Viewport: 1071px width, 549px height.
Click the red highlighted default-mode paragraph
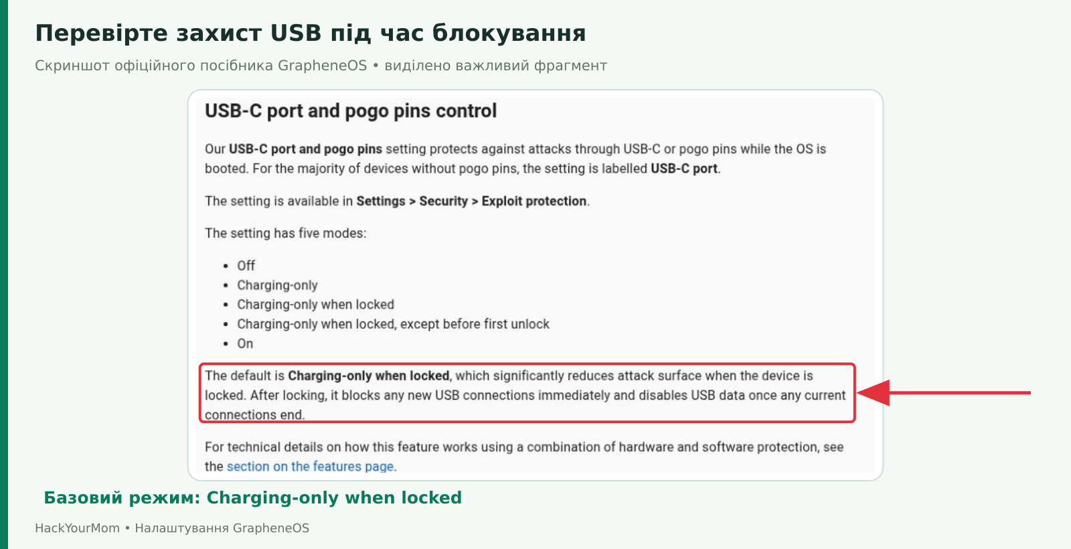[527, 393]
